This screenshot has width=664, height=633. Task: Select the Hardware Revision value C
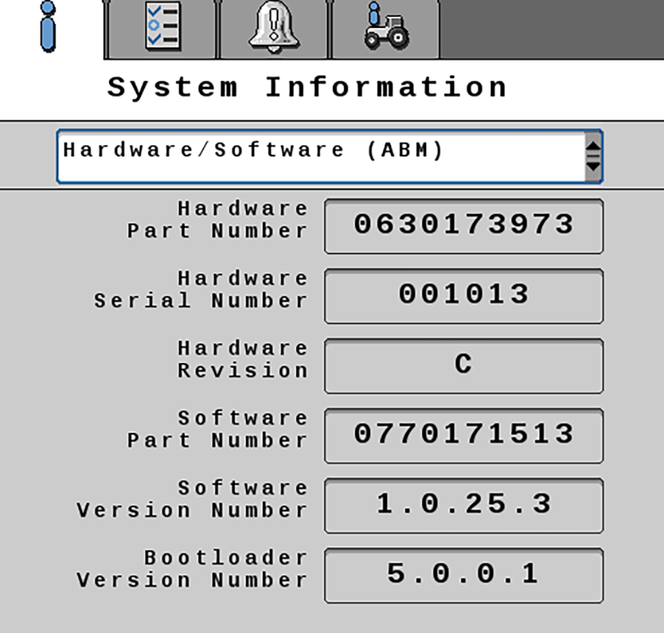(463, 365)
